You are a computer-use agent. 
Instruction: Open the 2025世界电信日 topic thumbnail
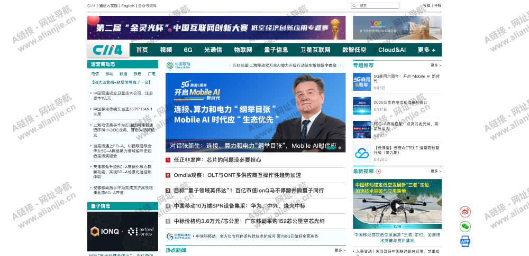point(362,106)
